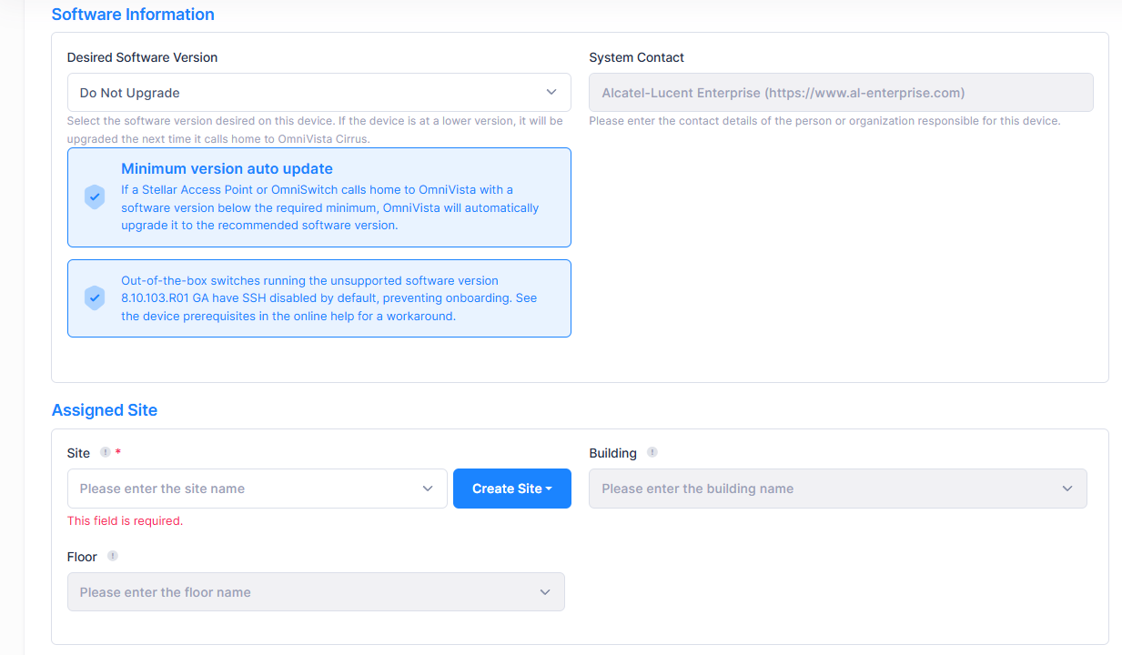Viewport: 1122px width, 655px height.
Task: Click the Minimum version auto update title
Action: tap(227, 168)
